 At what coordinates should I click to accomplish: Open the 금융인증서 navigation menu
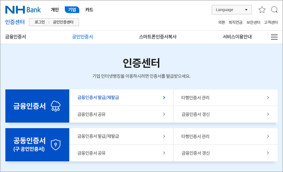(x=15, y=37)
